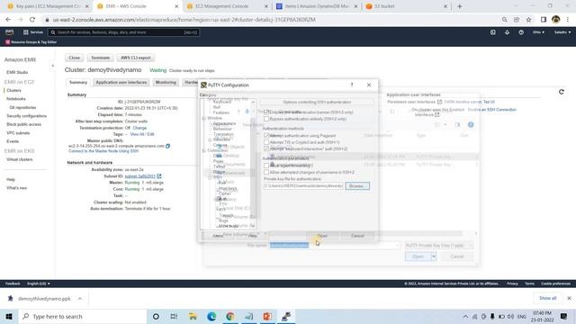Toggle Allow agent forwarding checkbox
The width and height of the screenshot is (576, 324).
point(266,166)
